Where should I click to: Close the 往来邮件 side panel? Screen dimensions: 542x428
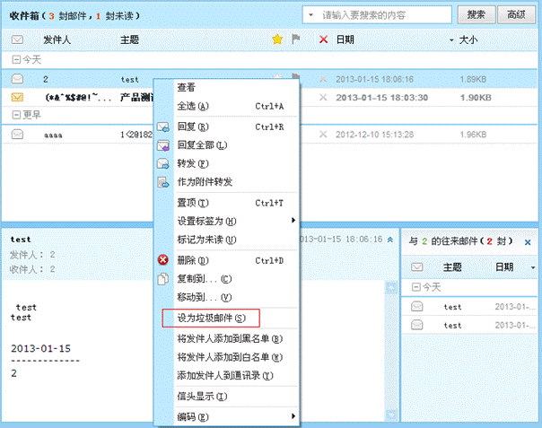tap(529, 242)
